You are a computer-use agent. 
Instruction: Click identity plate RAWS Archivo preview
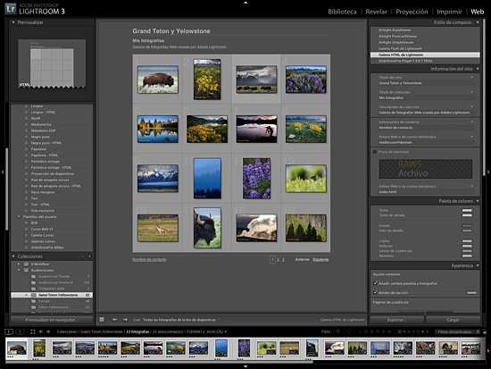[x=426, y=169]
